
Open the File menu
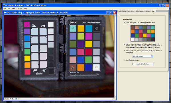tap(5, 9)
